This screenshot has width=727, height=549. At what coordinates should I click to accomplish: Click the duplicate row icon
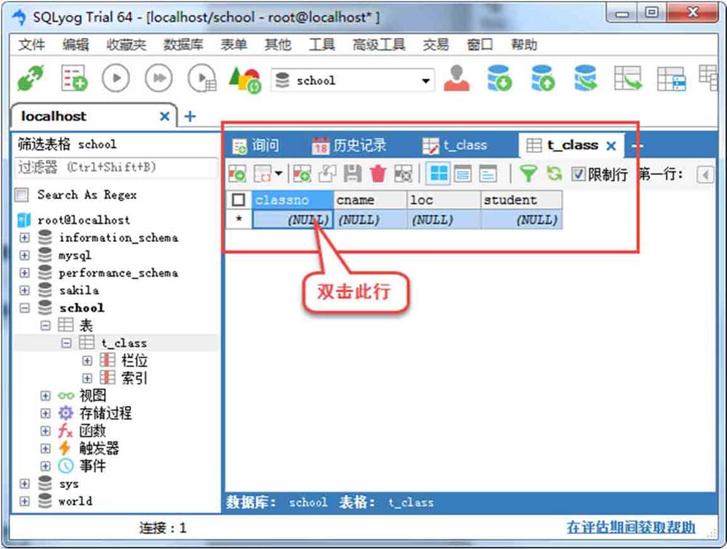327,174
